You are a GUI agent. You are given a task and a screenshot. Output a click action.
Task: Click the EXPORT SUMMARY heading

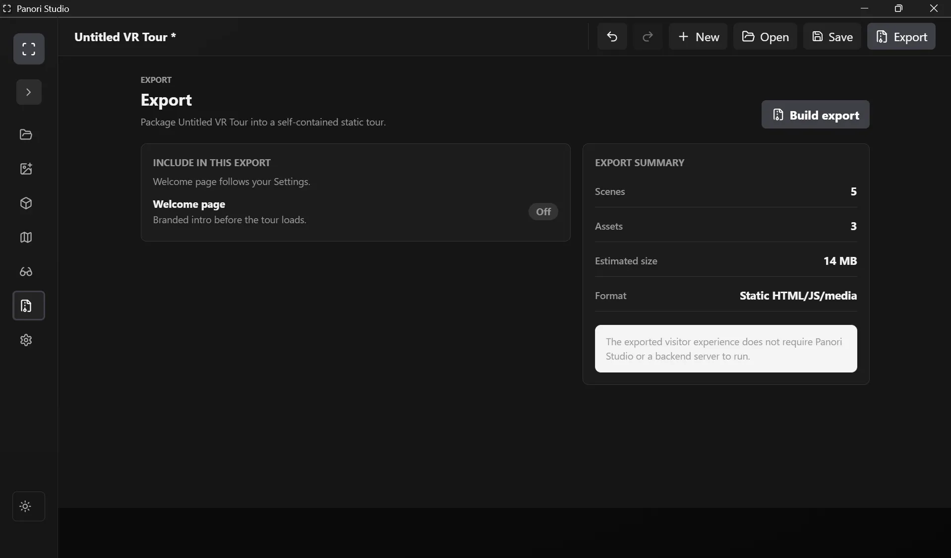tap(640, 163)
